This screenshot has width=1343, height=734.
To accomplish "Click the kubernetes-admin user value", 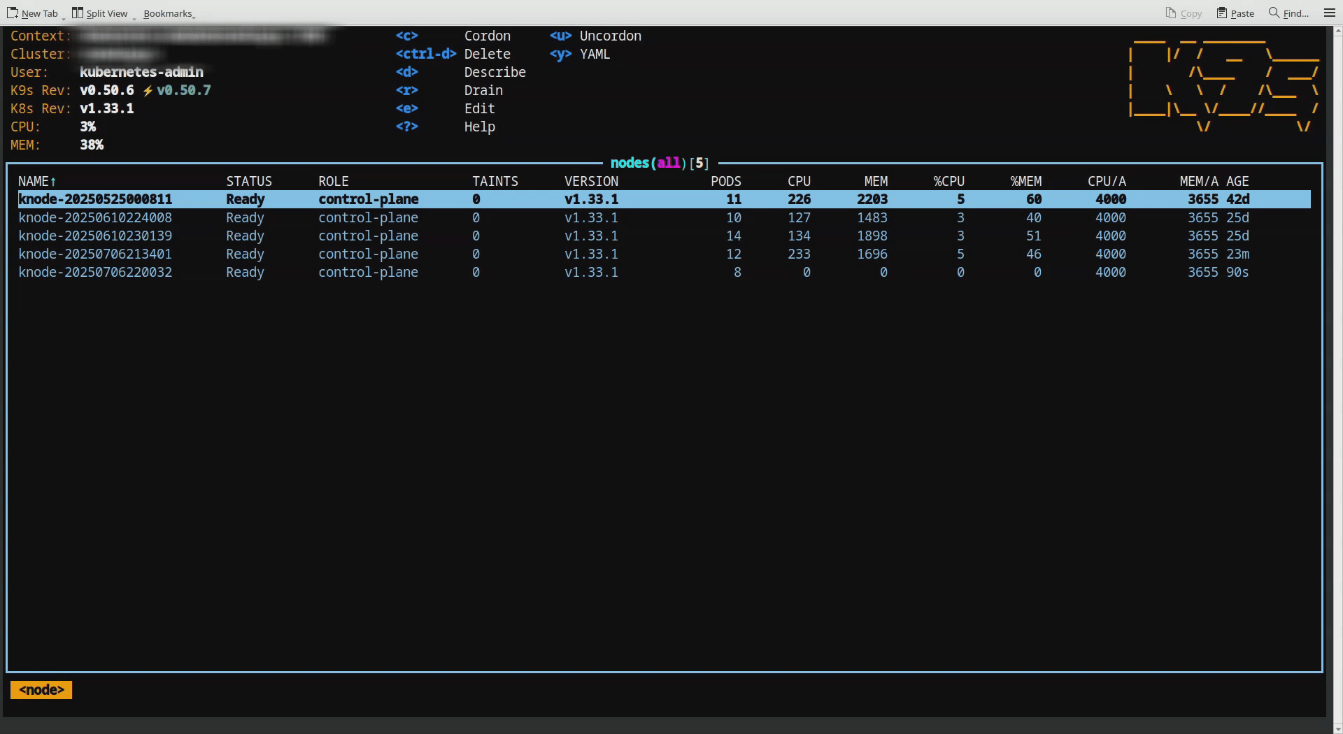I will [x=141, y=72].
